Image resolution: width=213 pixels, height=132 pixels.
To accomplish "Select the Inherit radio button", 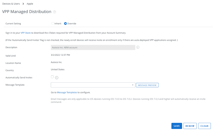I will click(x=52, y=24).
